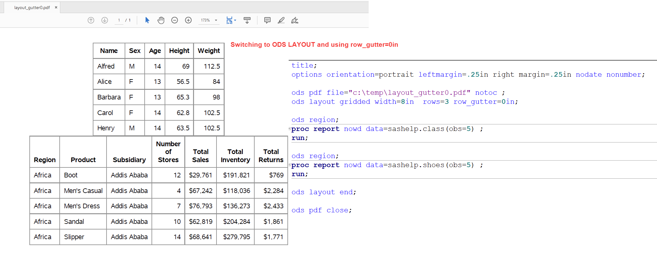Expand the page fit options arrow
The height and width of the screenshot is (280, 657).
click(x=235, y=20)
